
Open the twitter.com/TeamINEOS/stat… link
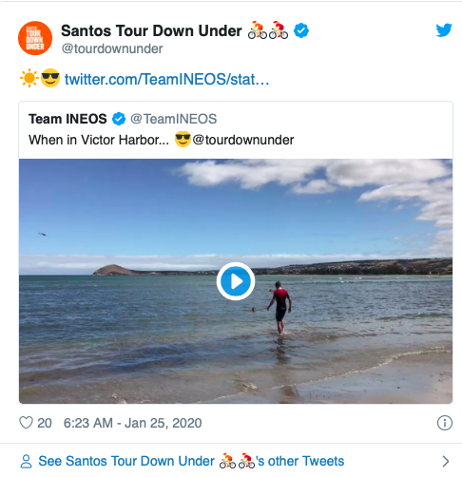(x=166, y=79)
